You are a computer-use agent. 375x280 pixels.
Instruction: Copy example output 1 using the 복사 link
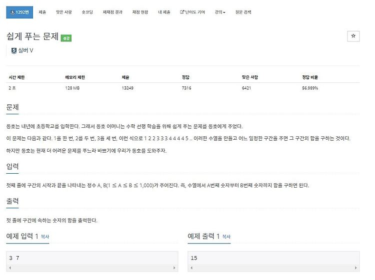point(226,237)
